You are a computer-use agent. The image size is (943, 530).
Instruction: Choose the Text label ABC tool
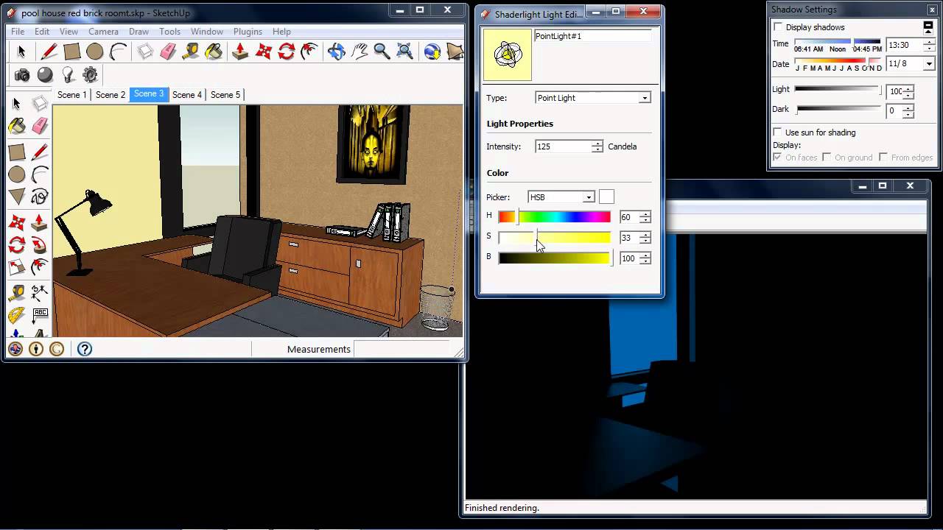tap(40, 316)
